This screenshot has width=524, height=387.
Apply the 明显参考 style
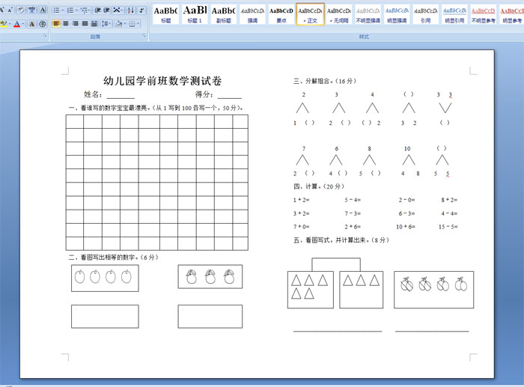pos(511,14)
